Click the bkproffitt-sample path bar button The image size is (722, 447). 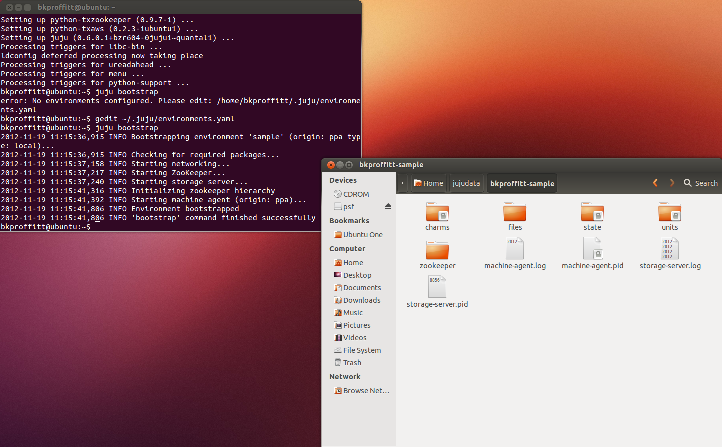pos(522,183)
